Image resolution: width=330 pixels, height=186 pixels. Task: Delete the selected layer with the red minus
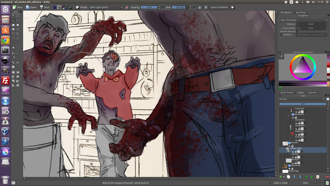tap(327, 177)
